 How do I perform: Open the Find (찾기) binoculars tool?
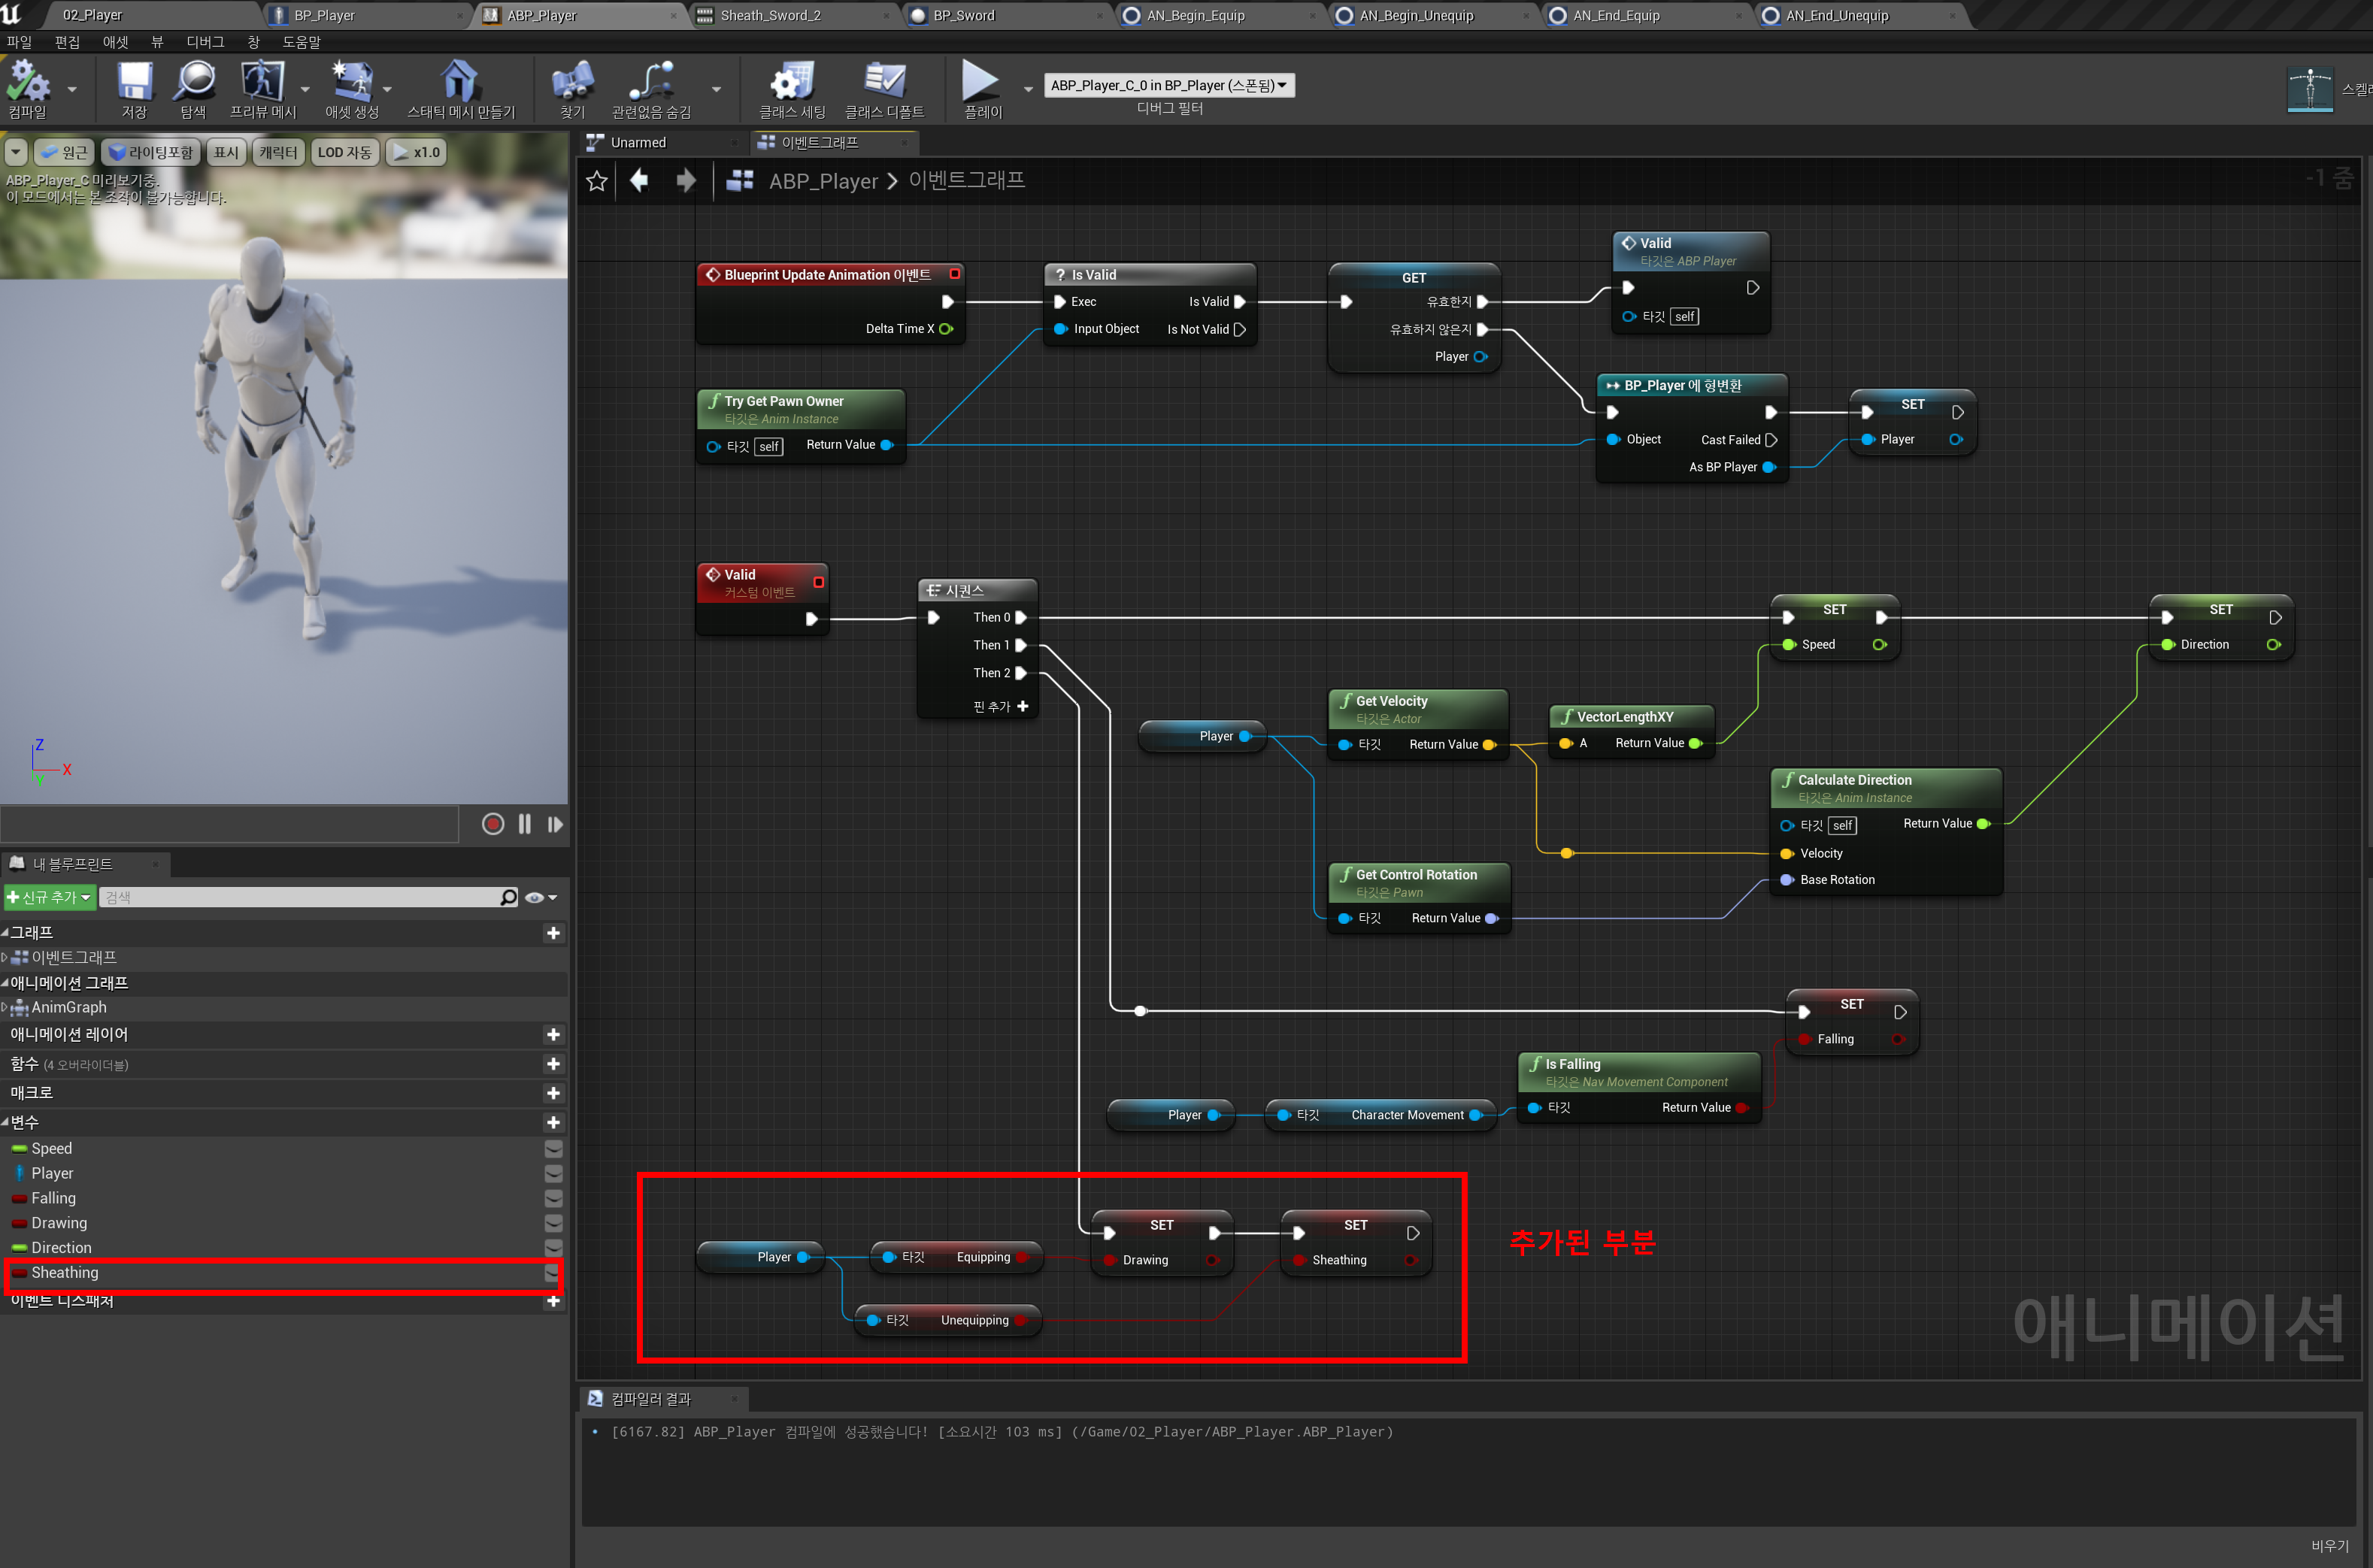tap(572, 82)
